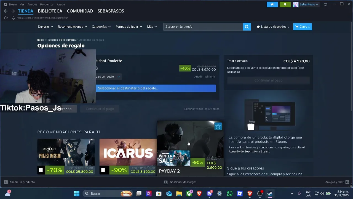Click the Steam back navigation arrow

[6, 11]
